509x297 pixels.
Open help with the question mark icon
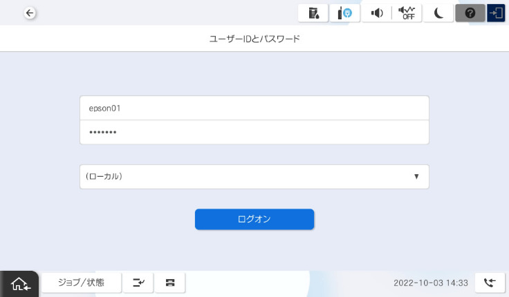470,13
